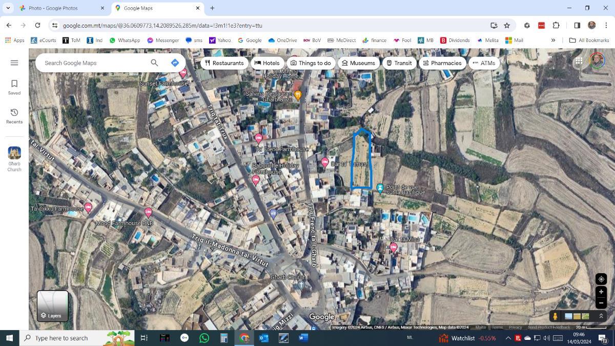The height and width of the screenshot is (346, 615).
Task: Select Babouche Holiday Farmhouse pin
Action: coord(256,180)
